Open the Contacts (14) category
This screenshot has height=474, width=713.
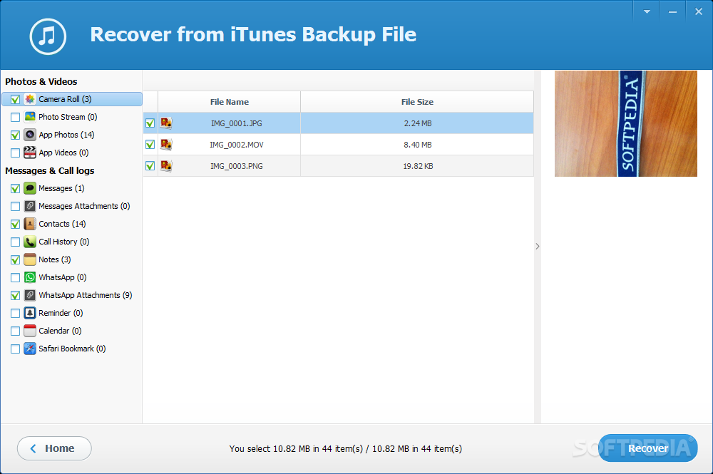pos(62,224)
